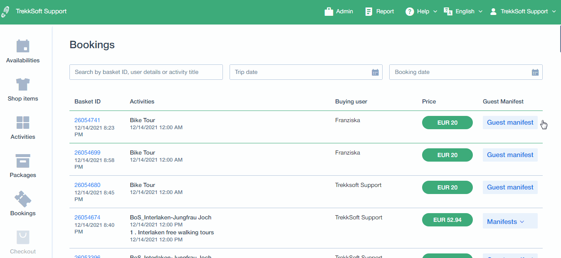
Task: Open the Report page
Action: [x=379, y=11]
